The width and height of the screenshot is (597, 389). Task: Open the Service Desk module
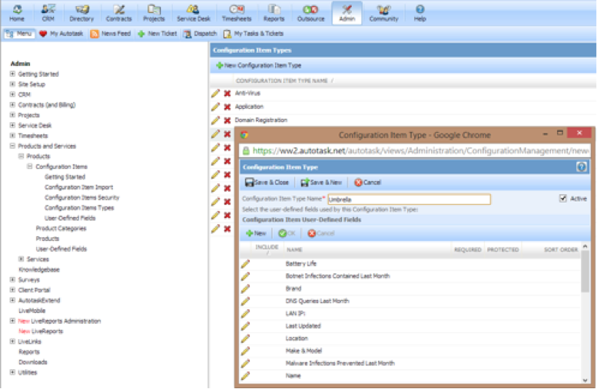(x=194, y=13)
